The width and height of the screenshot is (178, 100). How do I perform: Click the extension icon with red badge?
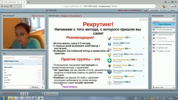(x=164, y=6)
